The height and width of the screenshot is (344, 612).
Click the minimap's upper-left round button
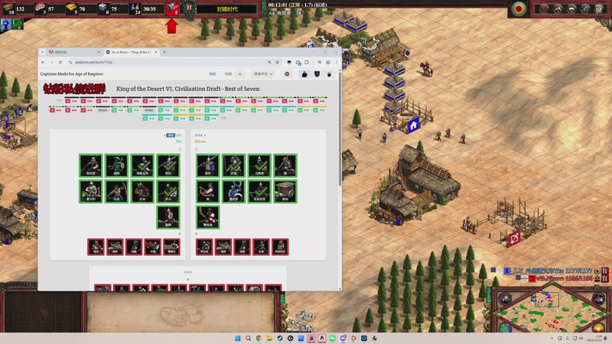click(506, 299)
